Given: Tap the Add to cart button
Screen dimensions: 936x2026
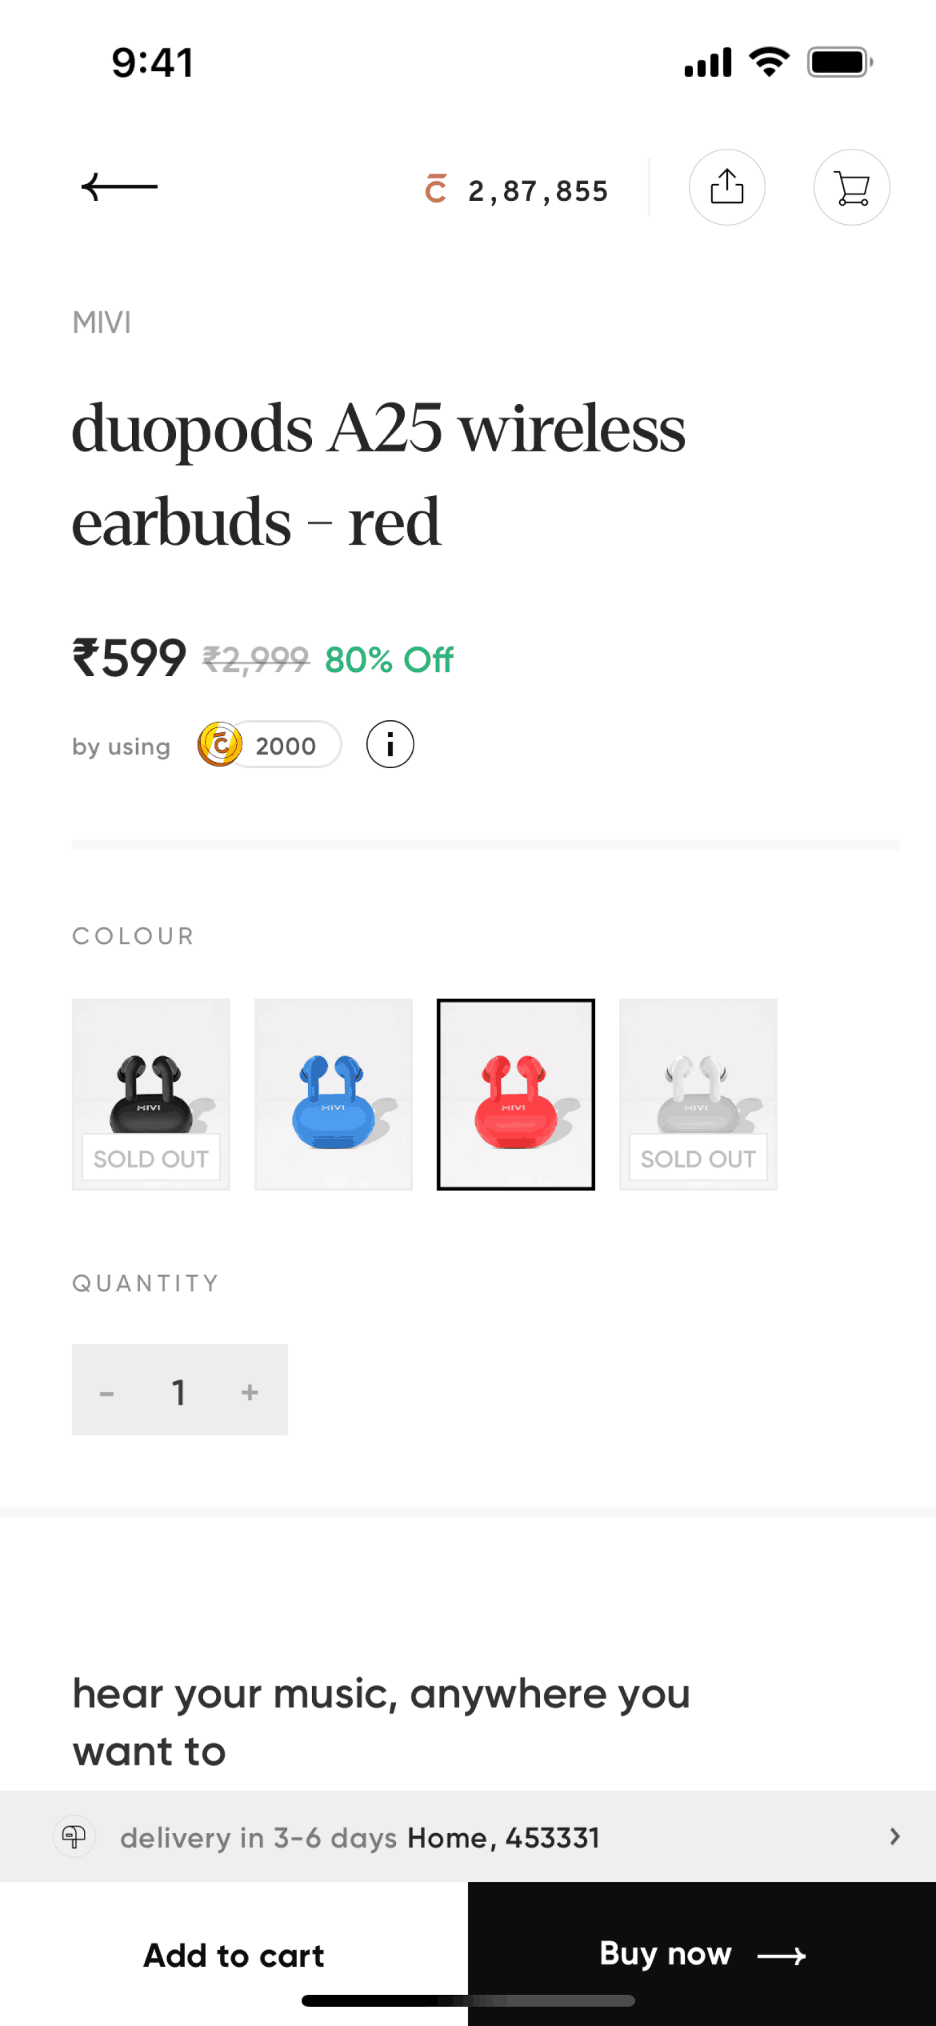Looking at the screenshot, I should point(234,1955).
